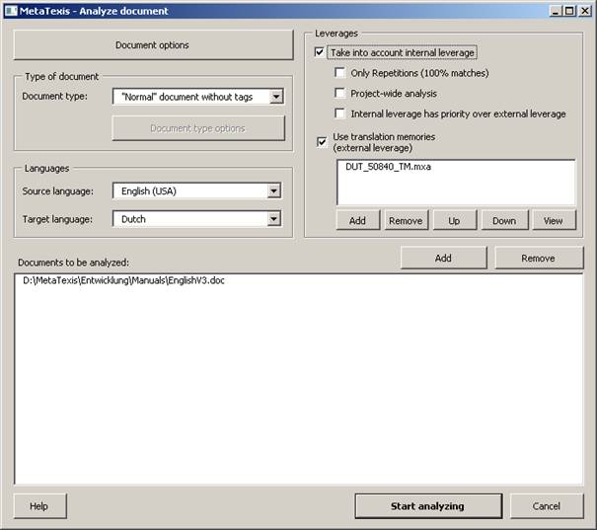Click the greyed-out Document type options button
This screenshot has height=530, width=597.
198,128
